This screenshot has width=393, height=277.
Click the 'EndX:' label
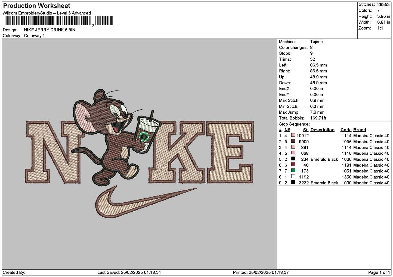[x=285, y=89]
